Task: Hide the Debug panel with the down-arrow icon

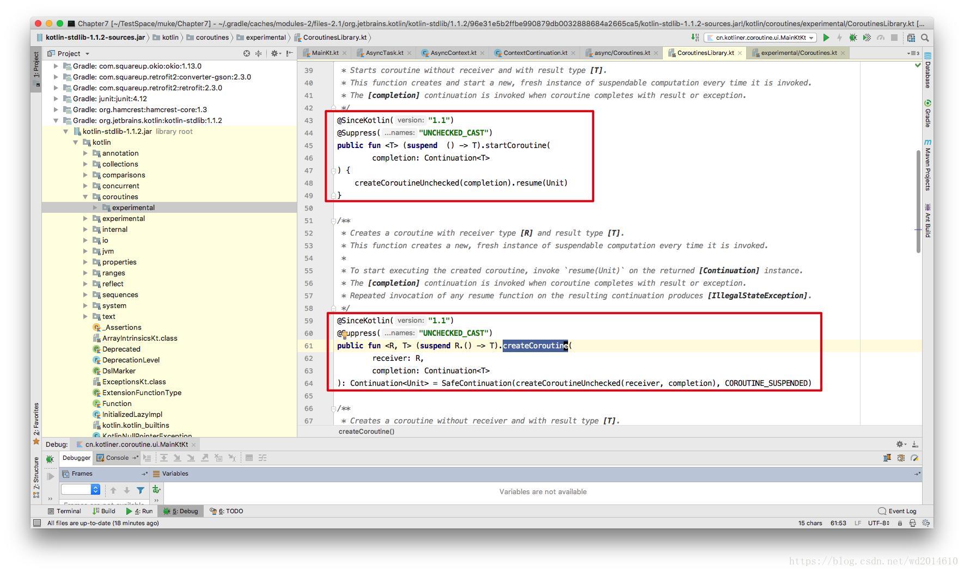Action: [915, 444]
